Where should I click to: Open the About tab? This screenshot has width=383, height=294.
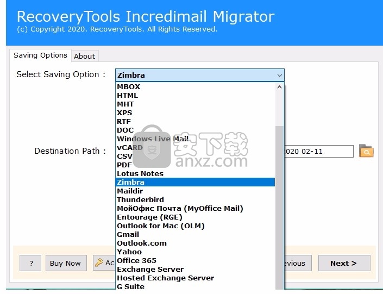85,56
